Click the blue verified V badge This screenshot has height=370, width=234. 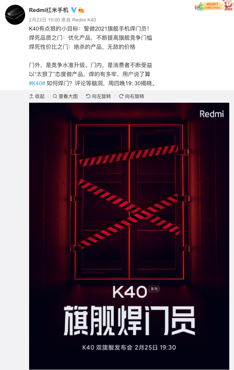(74, 10)
